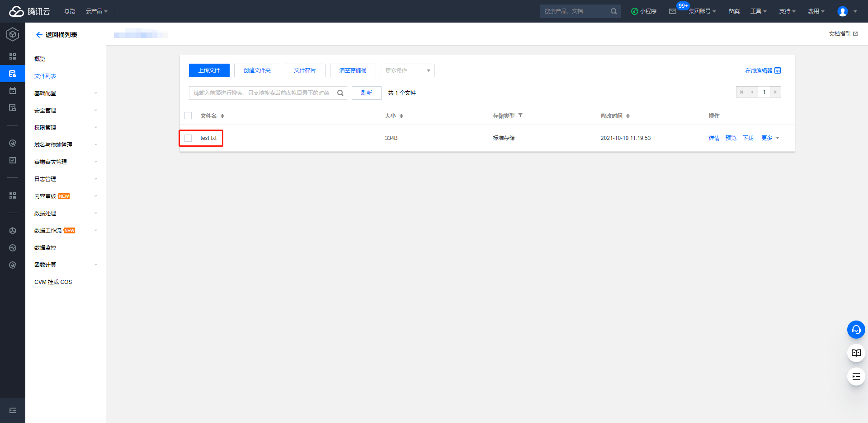Click the file search magnifier icon
Viewport: 868px width, 423px height.
pyautogui.click(x=340, y=93)
